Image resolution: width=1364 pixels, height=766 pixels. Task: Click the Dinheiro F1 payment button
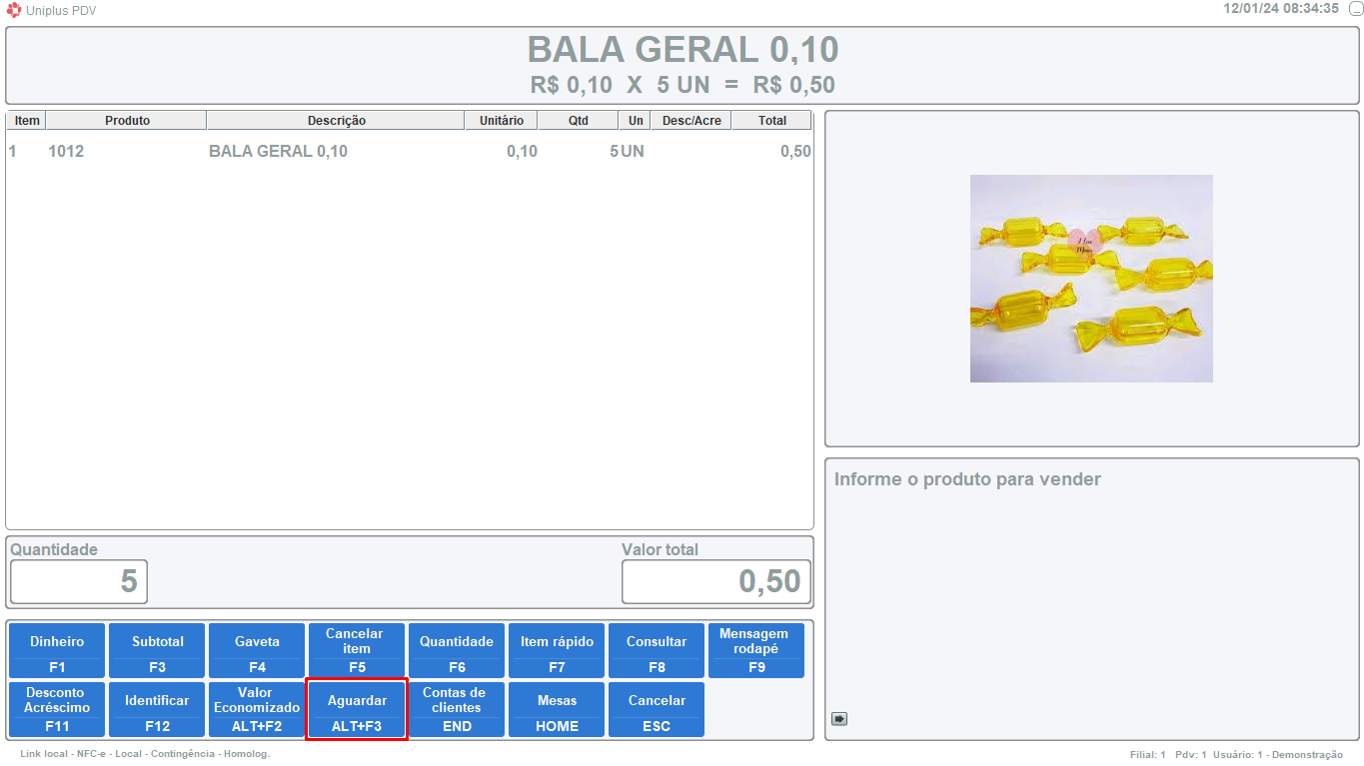point(57,651)
